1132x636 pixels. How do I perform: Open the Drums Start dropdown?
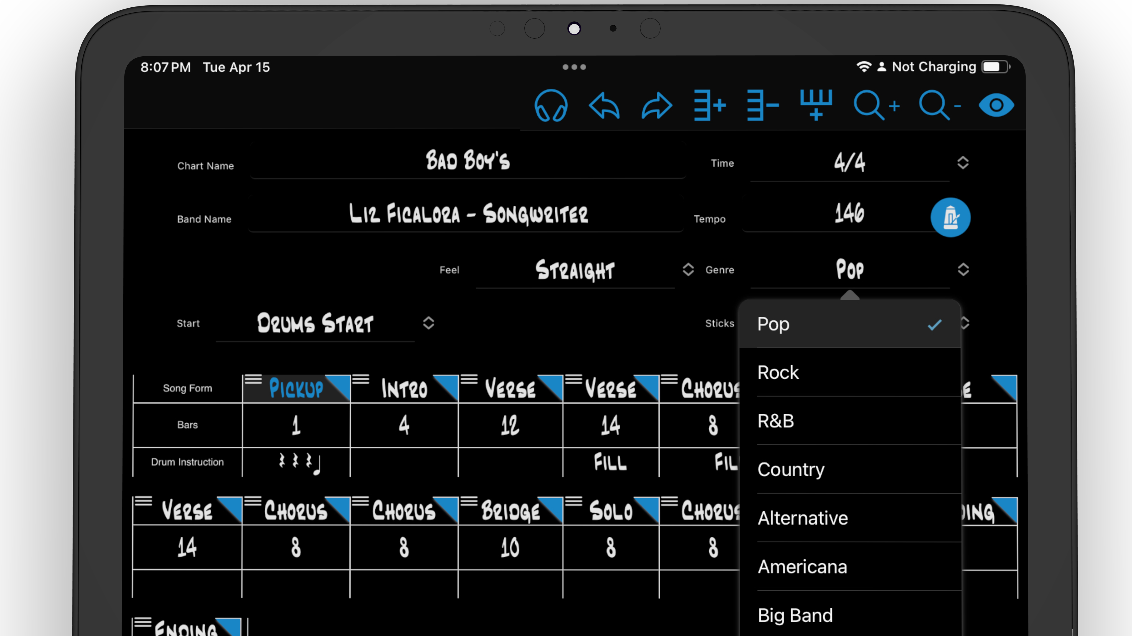click(428, 323)
